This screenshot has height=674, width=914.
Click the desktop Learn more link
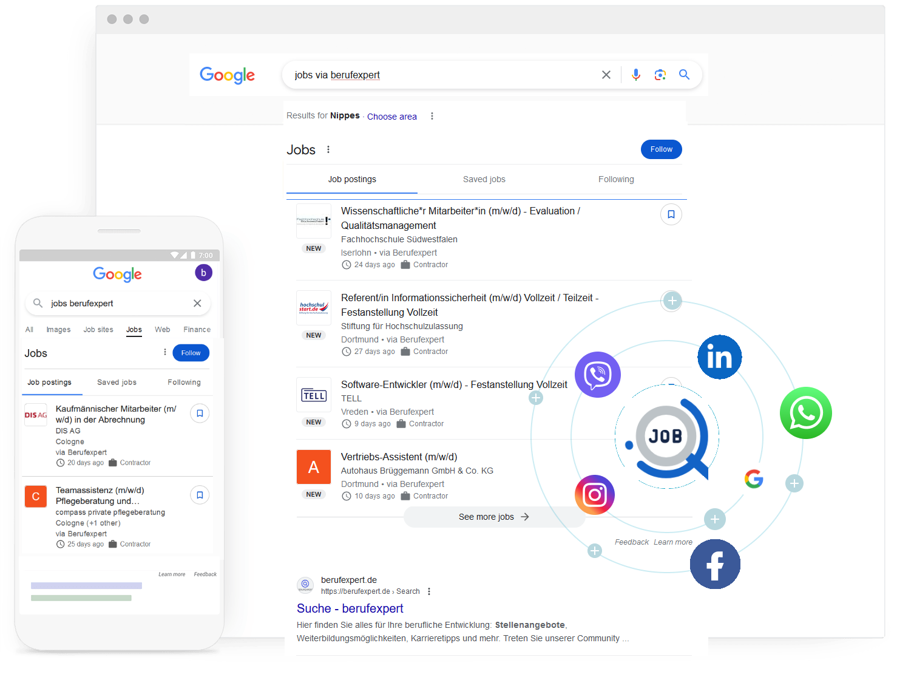(673, 542)
